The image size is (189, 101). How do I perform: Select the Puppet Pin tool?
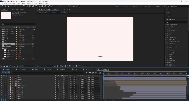[x=52, y=6]
